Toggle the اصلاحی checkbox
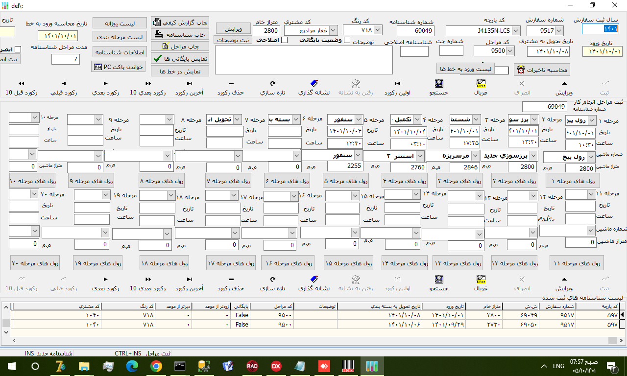Viewport: 627px width, 376px height. point(284,40)
